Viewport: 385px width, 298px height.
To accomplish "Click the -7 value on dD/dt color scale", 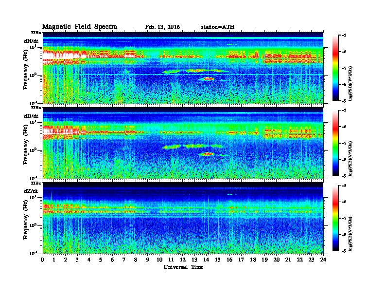I will click(x=344, y=143).
